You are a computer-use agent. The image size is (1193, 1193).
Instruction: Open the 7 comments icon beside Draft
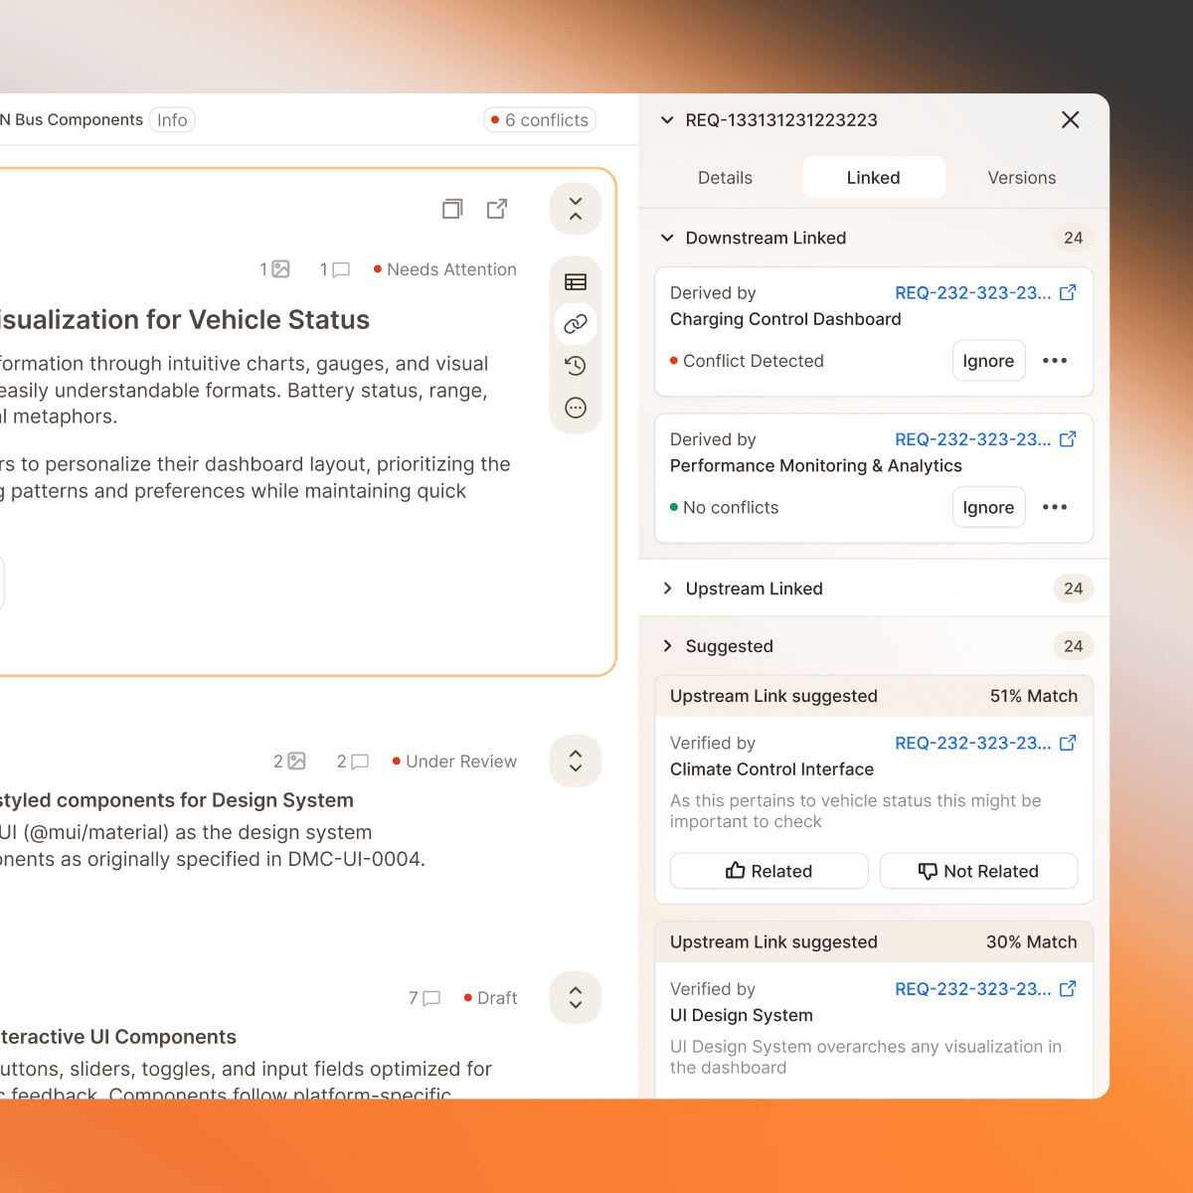coord(431,998)
